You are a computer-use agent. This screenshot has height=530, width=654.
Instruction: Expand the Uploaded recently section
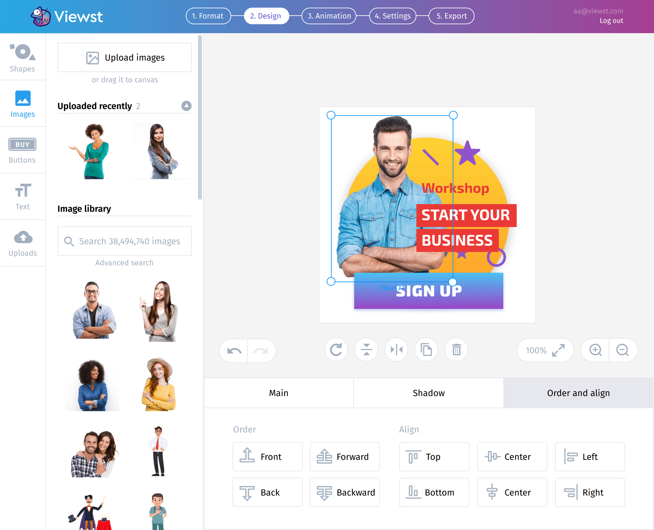coord(186,106)
